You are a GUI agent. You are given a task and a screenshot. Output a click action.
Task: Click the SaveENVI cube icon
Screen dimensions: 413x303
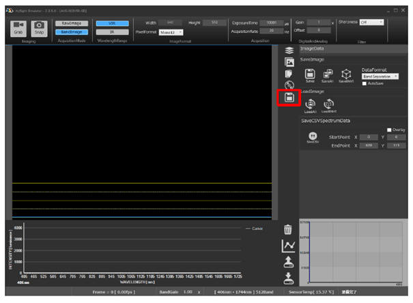point(346,76)
